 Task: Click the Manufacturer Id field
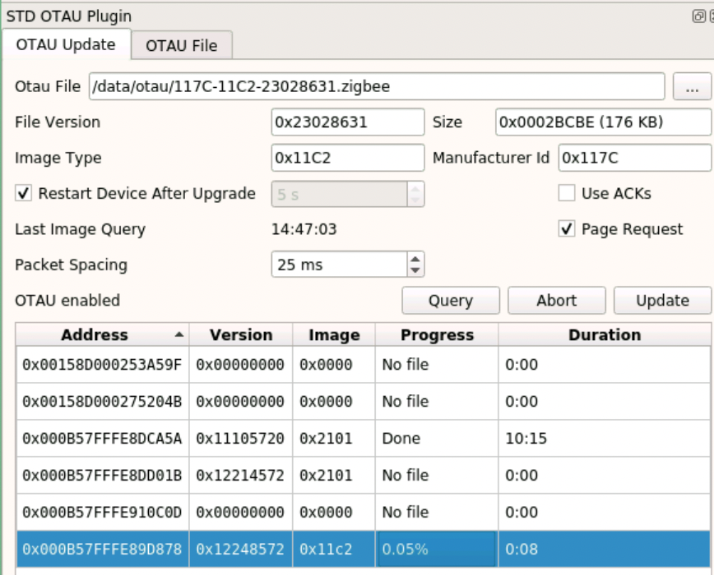click(x=634, y=158)
